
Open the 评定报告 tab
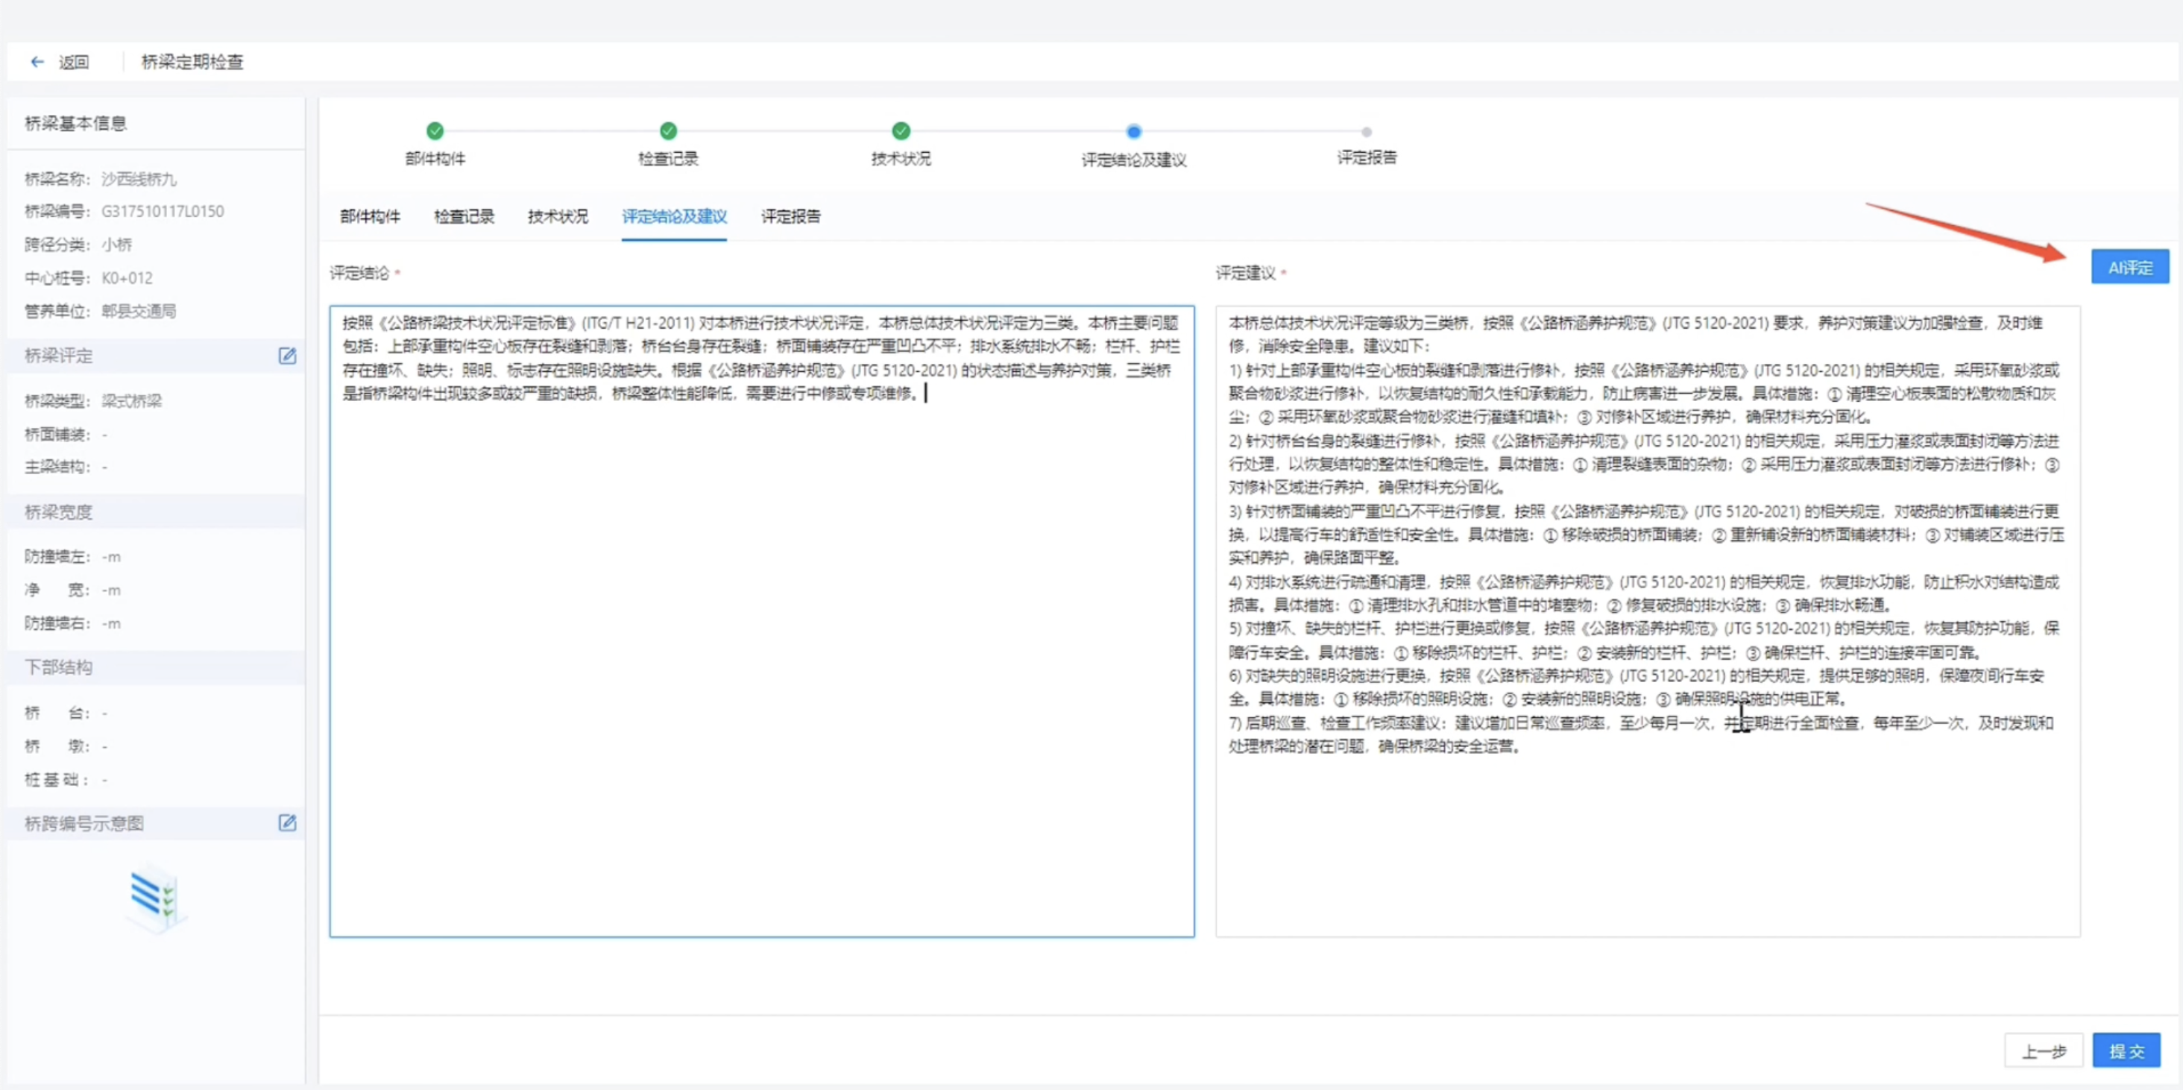click(x=790, y=216)
